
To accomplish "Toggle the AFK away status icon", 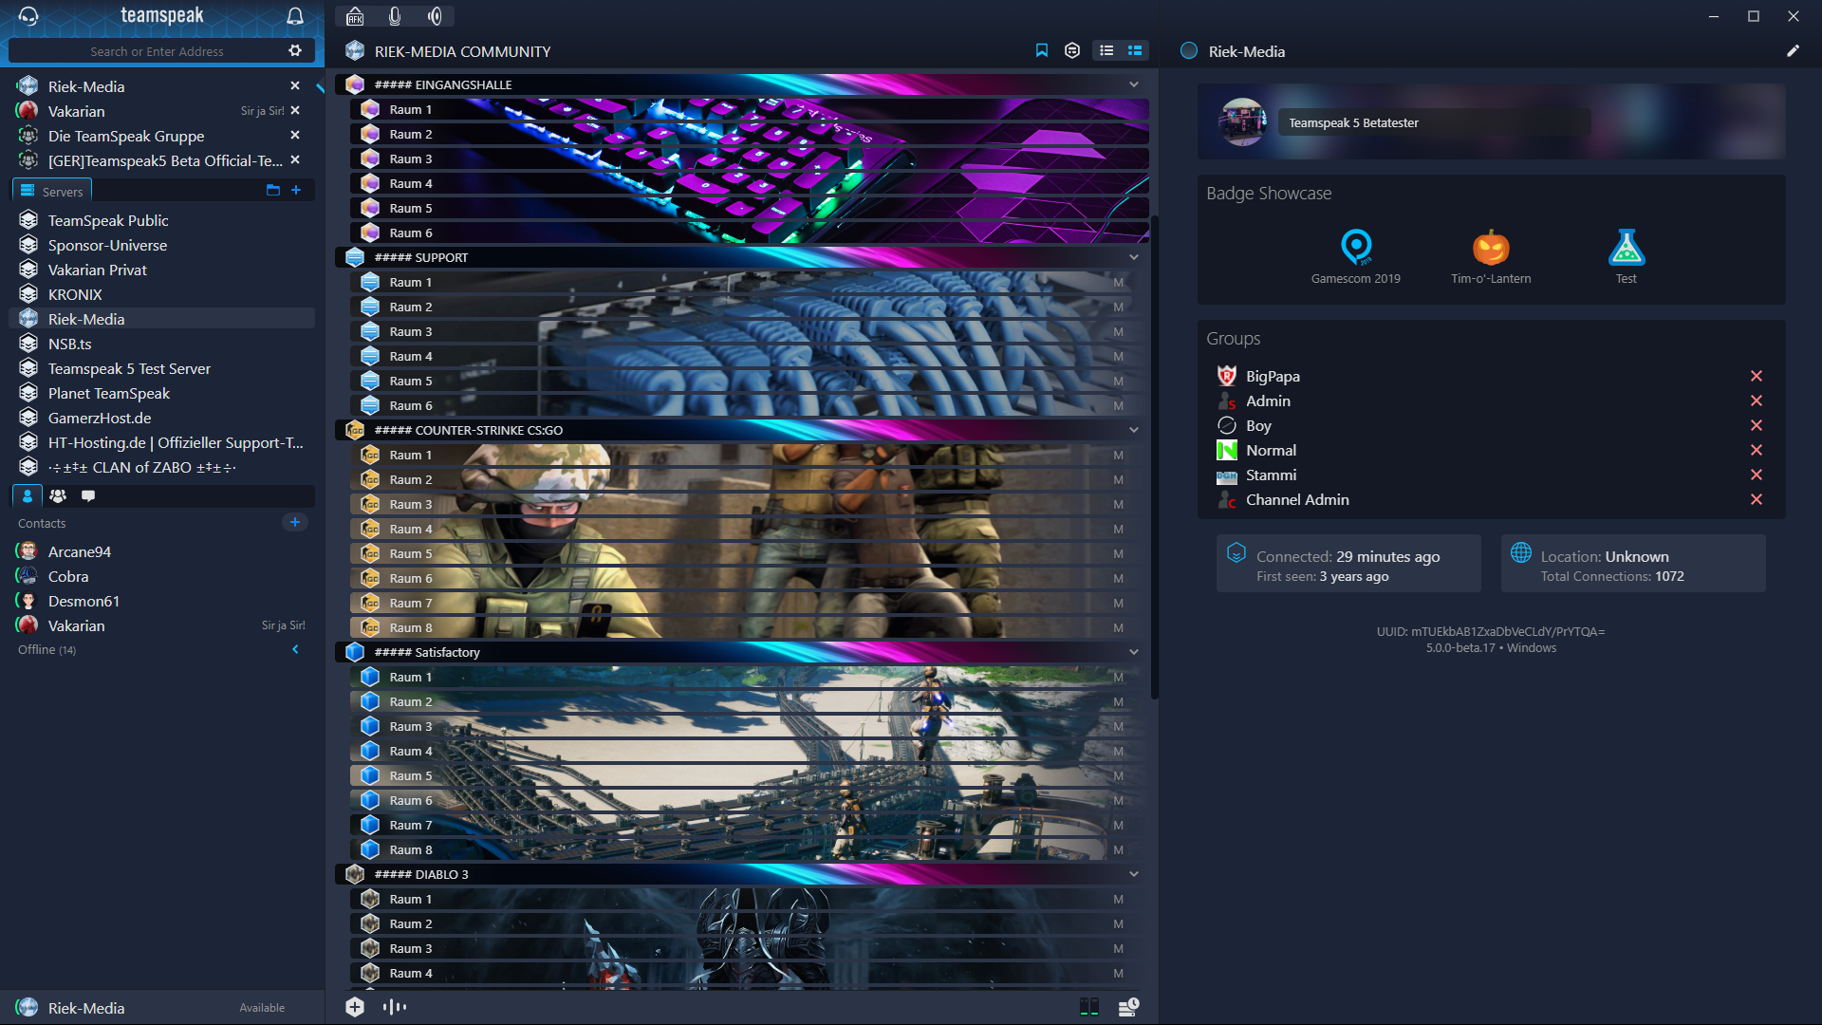I will pos(355,16).
